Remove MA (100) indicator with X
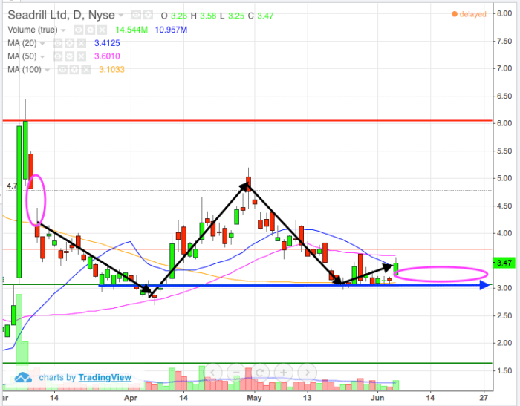This screenshot has width=520, height=406. 86,70
